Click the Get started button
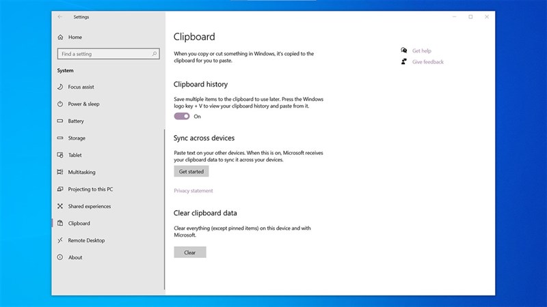 point(191,171)
